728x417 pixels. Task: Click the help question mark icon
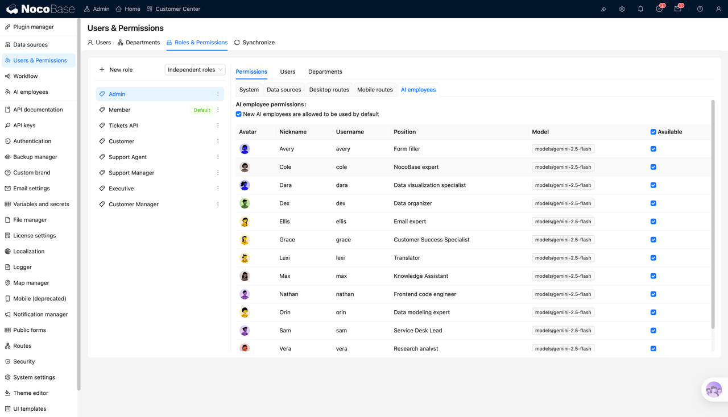700,9
